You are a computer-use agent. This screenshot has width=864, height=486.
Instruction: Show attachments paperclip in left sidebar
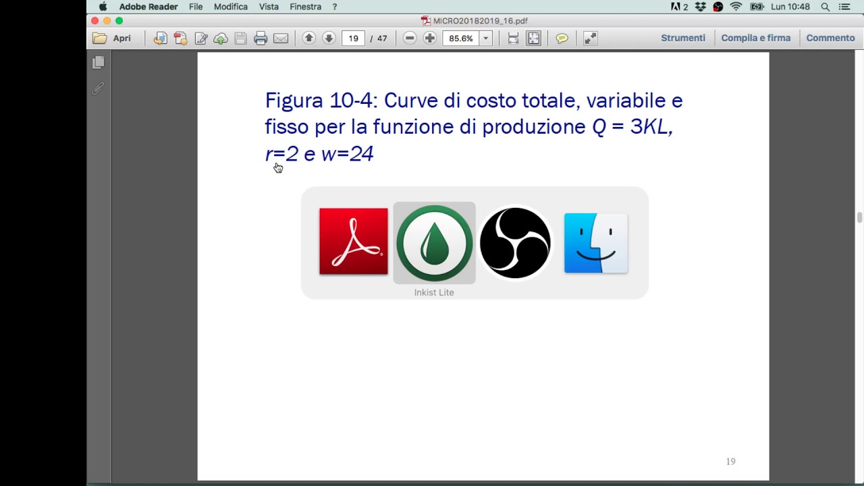click(x=99, y=88)
